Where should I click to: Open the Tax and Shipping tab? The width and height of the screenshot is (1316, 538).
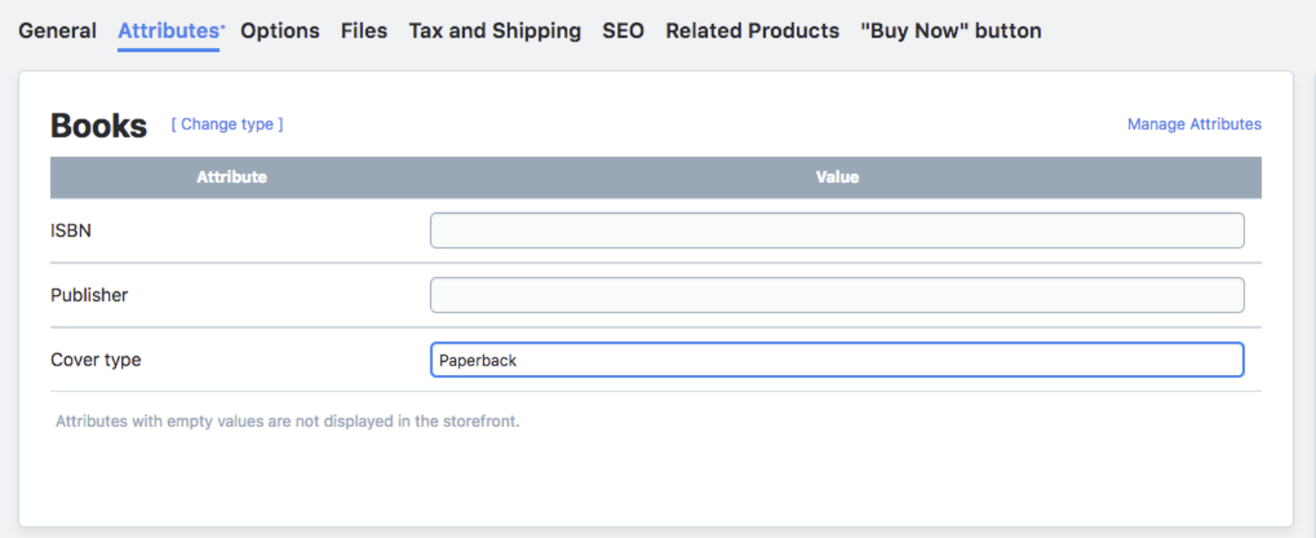click(x=495, y=31)
